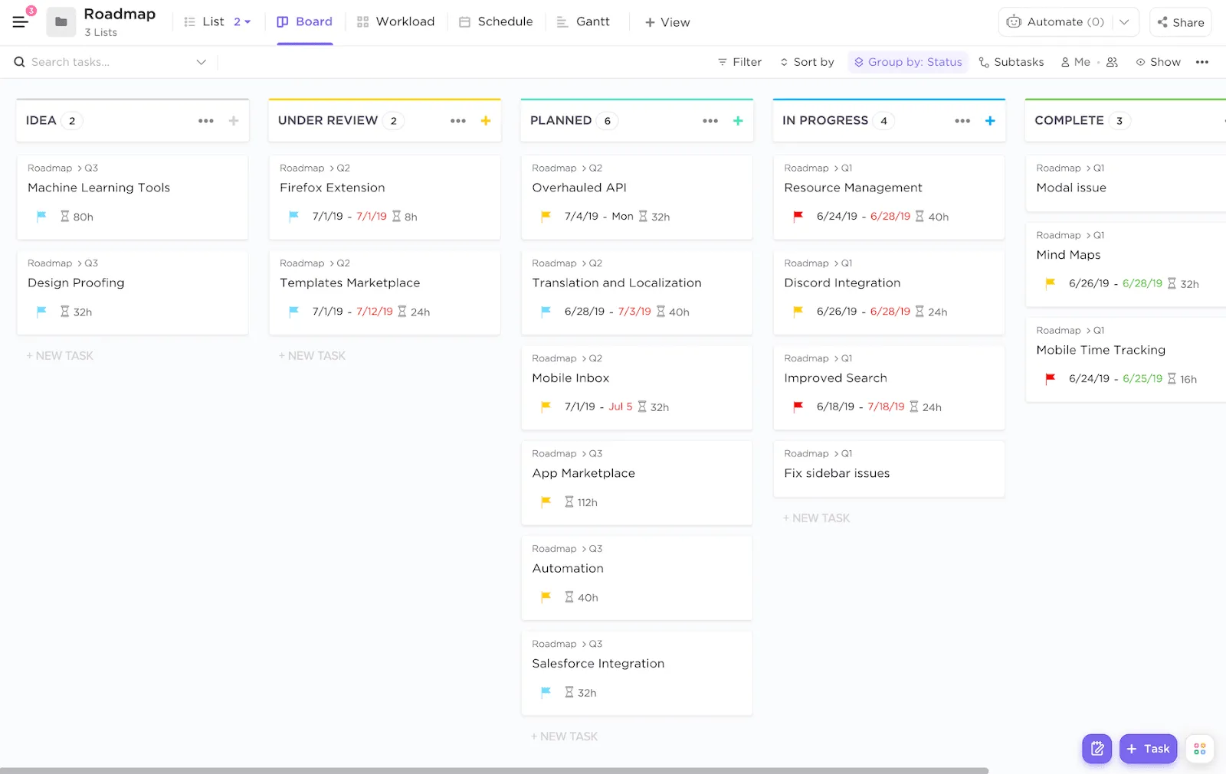
Task: Open the Templates Marketplace task card
Action: coord(385,292)
